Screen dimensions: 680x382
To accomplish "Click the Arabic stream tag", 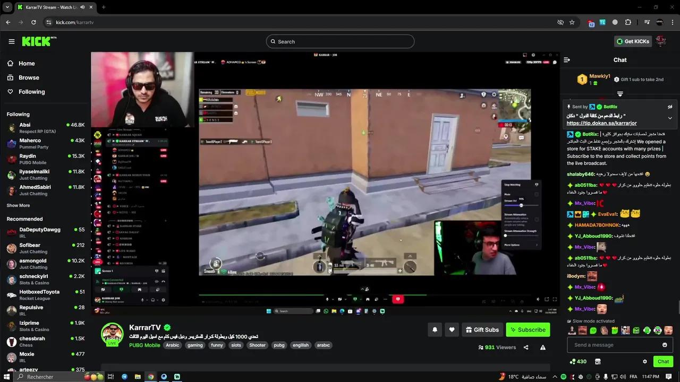I will tap(173, 345).
